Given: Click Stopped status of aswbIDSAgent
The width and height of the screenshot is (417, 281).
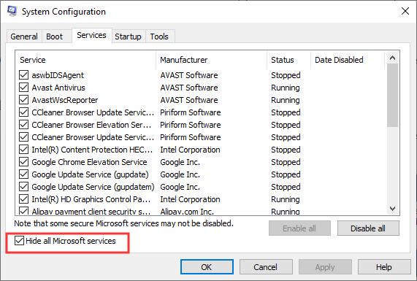Looking at the screenshot, I should (286, 75).
